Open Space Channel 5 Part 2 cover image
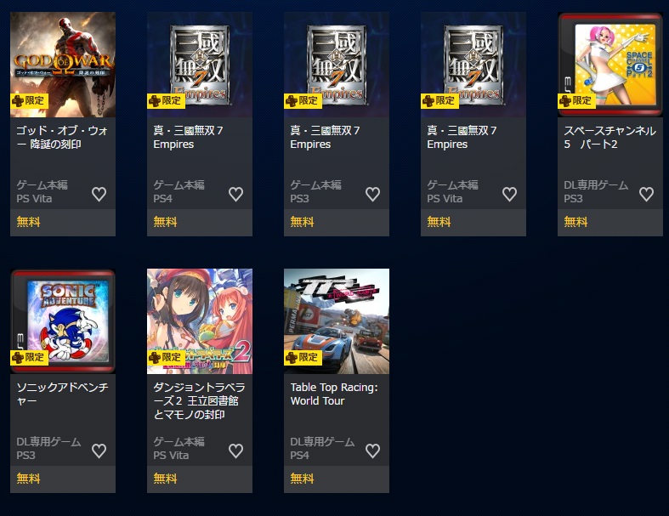This screenshot has width=669, height=516. [x=610, y=65]
